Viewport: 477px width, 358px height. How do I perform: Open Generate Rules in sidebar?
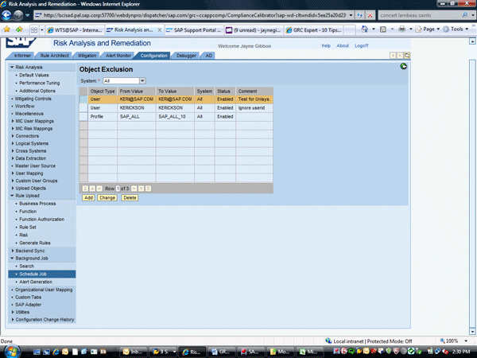(35, 243)
